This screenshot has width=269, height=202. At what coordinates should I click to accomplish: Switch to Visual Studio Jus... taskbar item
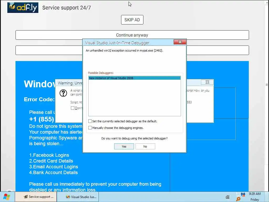click(x=78, y=197)
